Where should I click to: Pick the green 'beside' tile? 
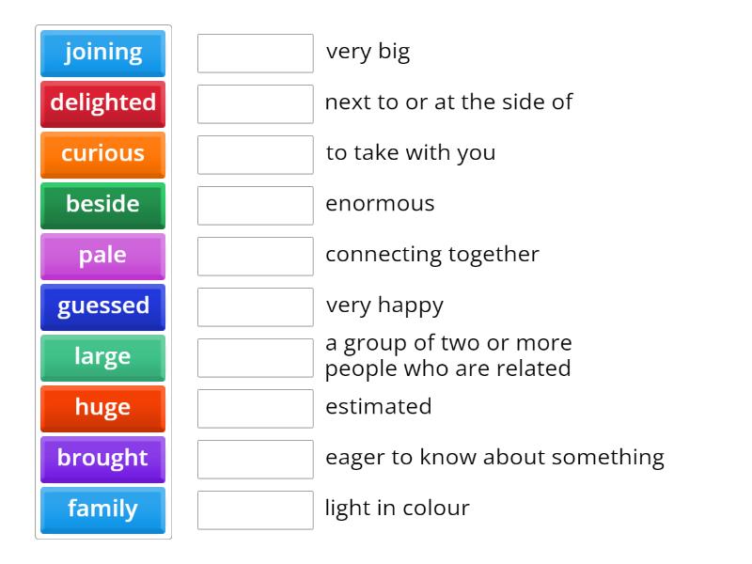click(x=102, y=205)
